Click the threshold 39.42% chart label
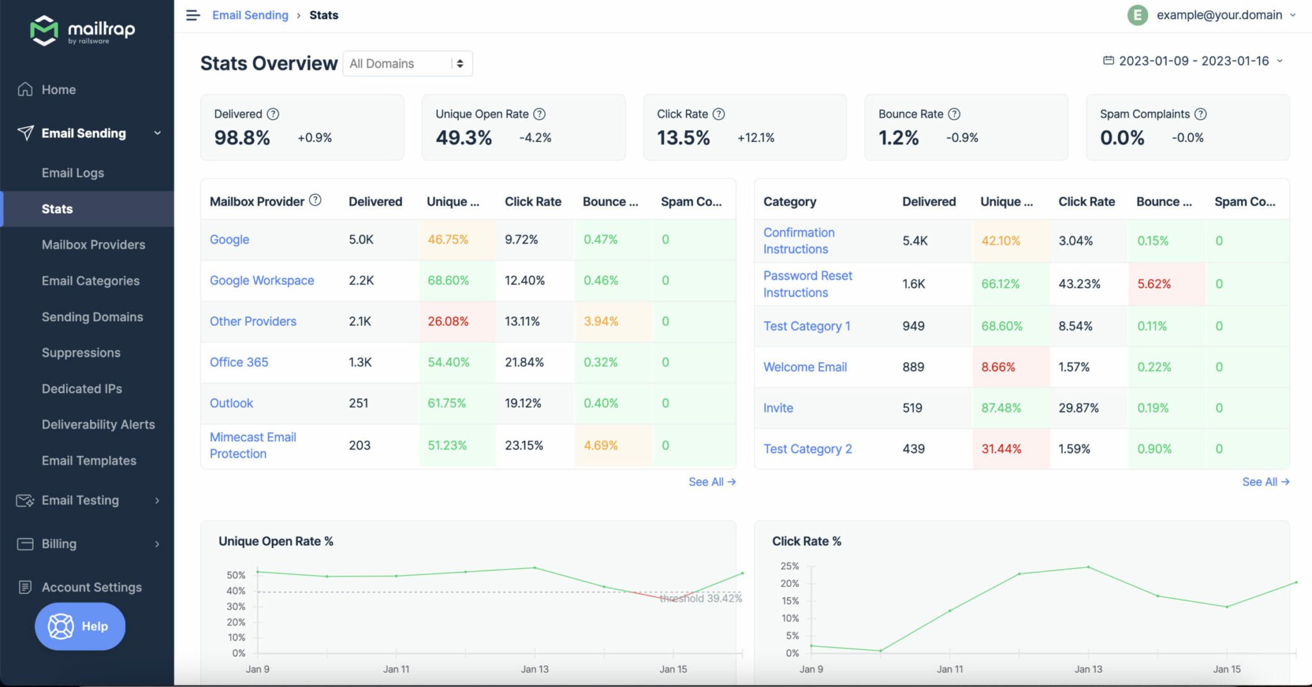The width and height of the screenshot is (1312, 687). [x=701, y=598]
